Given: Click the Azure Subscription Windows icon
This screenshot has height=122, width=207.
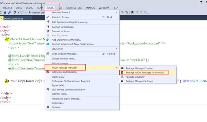Looking at the screenshot, I should [x=48, y=44].
